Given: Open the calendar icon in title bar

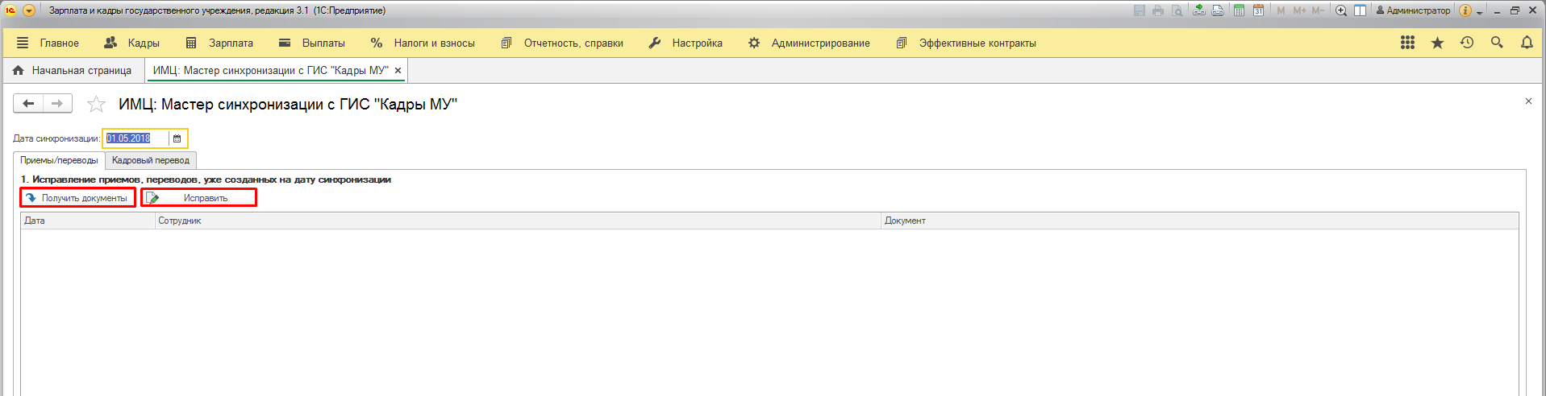Looking at the screenshot, I should [x=1258, y=10].
